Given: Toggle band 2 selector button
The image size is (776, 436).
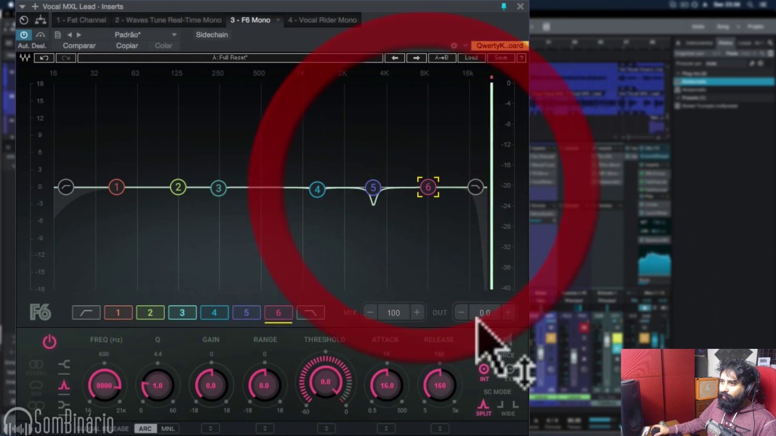Looking at the screenshot, I should coord(150,312).
